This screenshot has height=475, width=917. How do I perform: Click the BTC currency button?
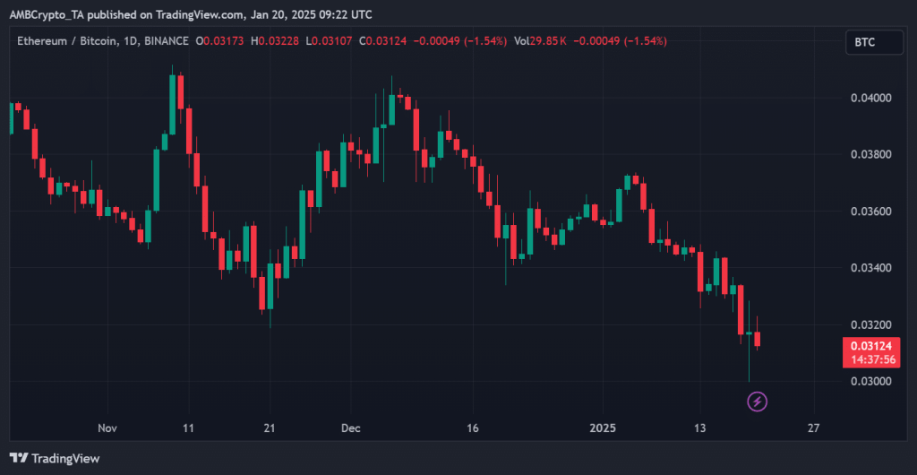[x=874, y=43]
